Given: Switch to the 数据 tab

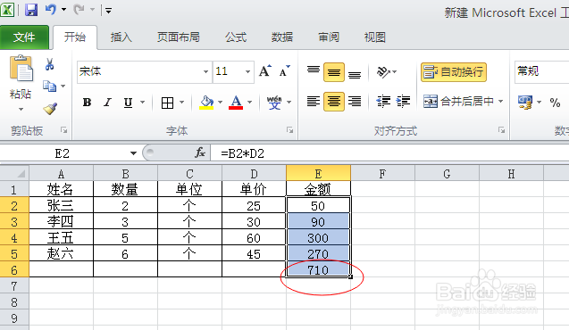Looking at the screenshot, I should click(x=282, y=37).
